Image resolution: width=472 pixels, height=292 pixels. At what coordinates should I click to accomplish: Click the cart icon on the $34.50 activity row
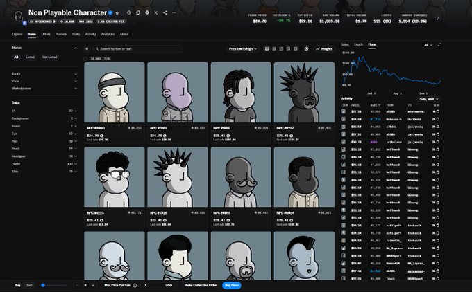coord(438,119)
